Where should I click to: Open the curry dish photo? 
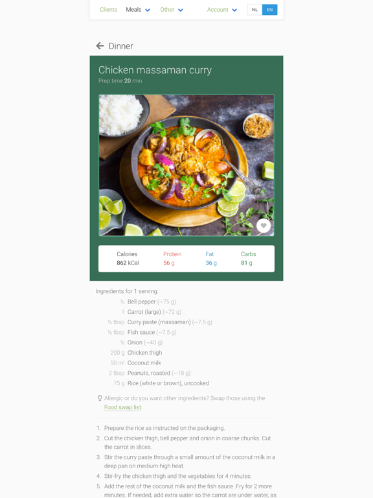tap(186, 165)
